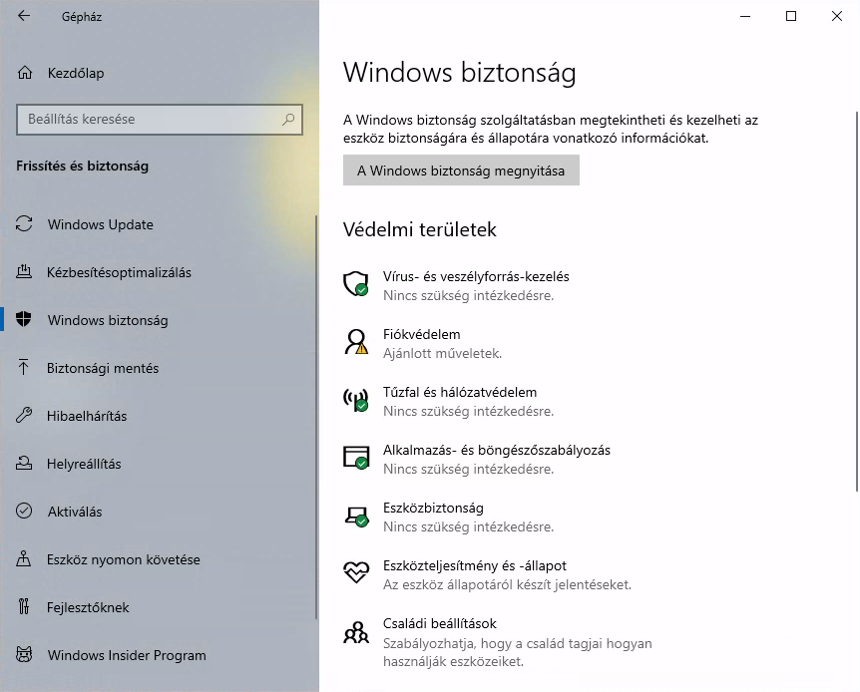Focus the Beállítás keresése search field

pos(159,119)
